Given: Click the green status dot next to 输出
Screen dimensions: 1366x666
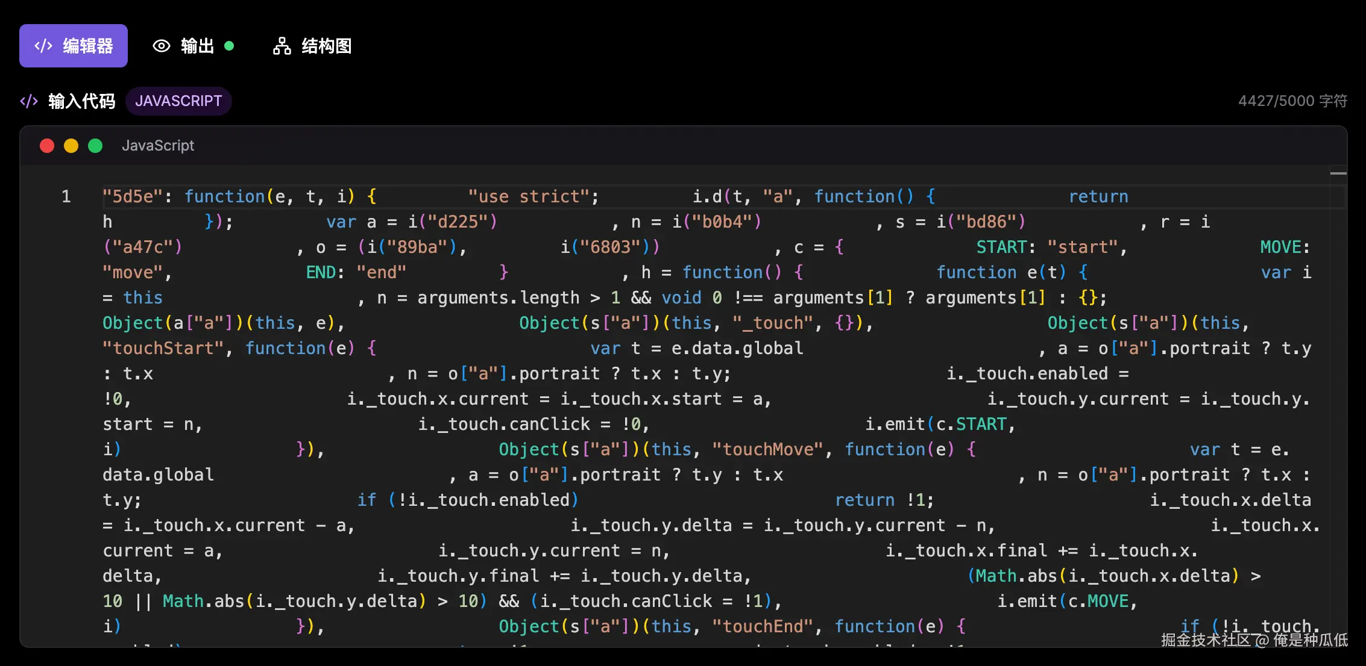Looking at the screenshot, I should pyautogui.click(x=229, y=46).
